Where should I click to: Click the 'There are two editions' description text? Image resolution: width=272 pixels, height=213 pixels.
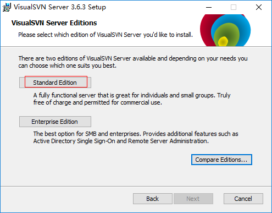[133, 62]
